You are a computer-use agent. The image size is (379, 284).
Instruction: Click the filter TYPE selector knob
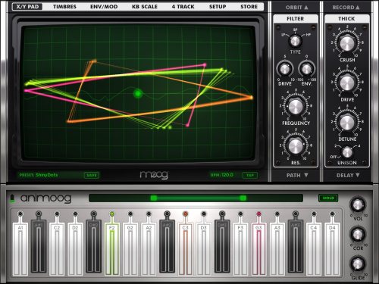(x=295, y=41)
